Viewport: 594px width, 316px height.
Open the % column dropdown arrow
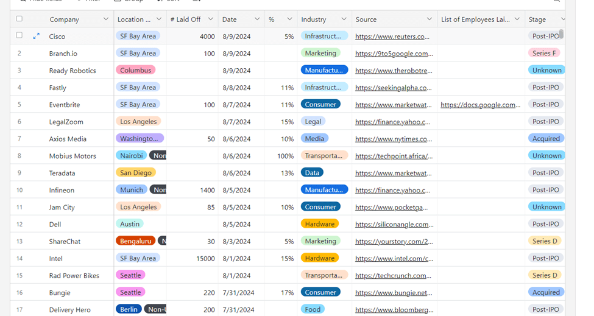click(289, 19)
